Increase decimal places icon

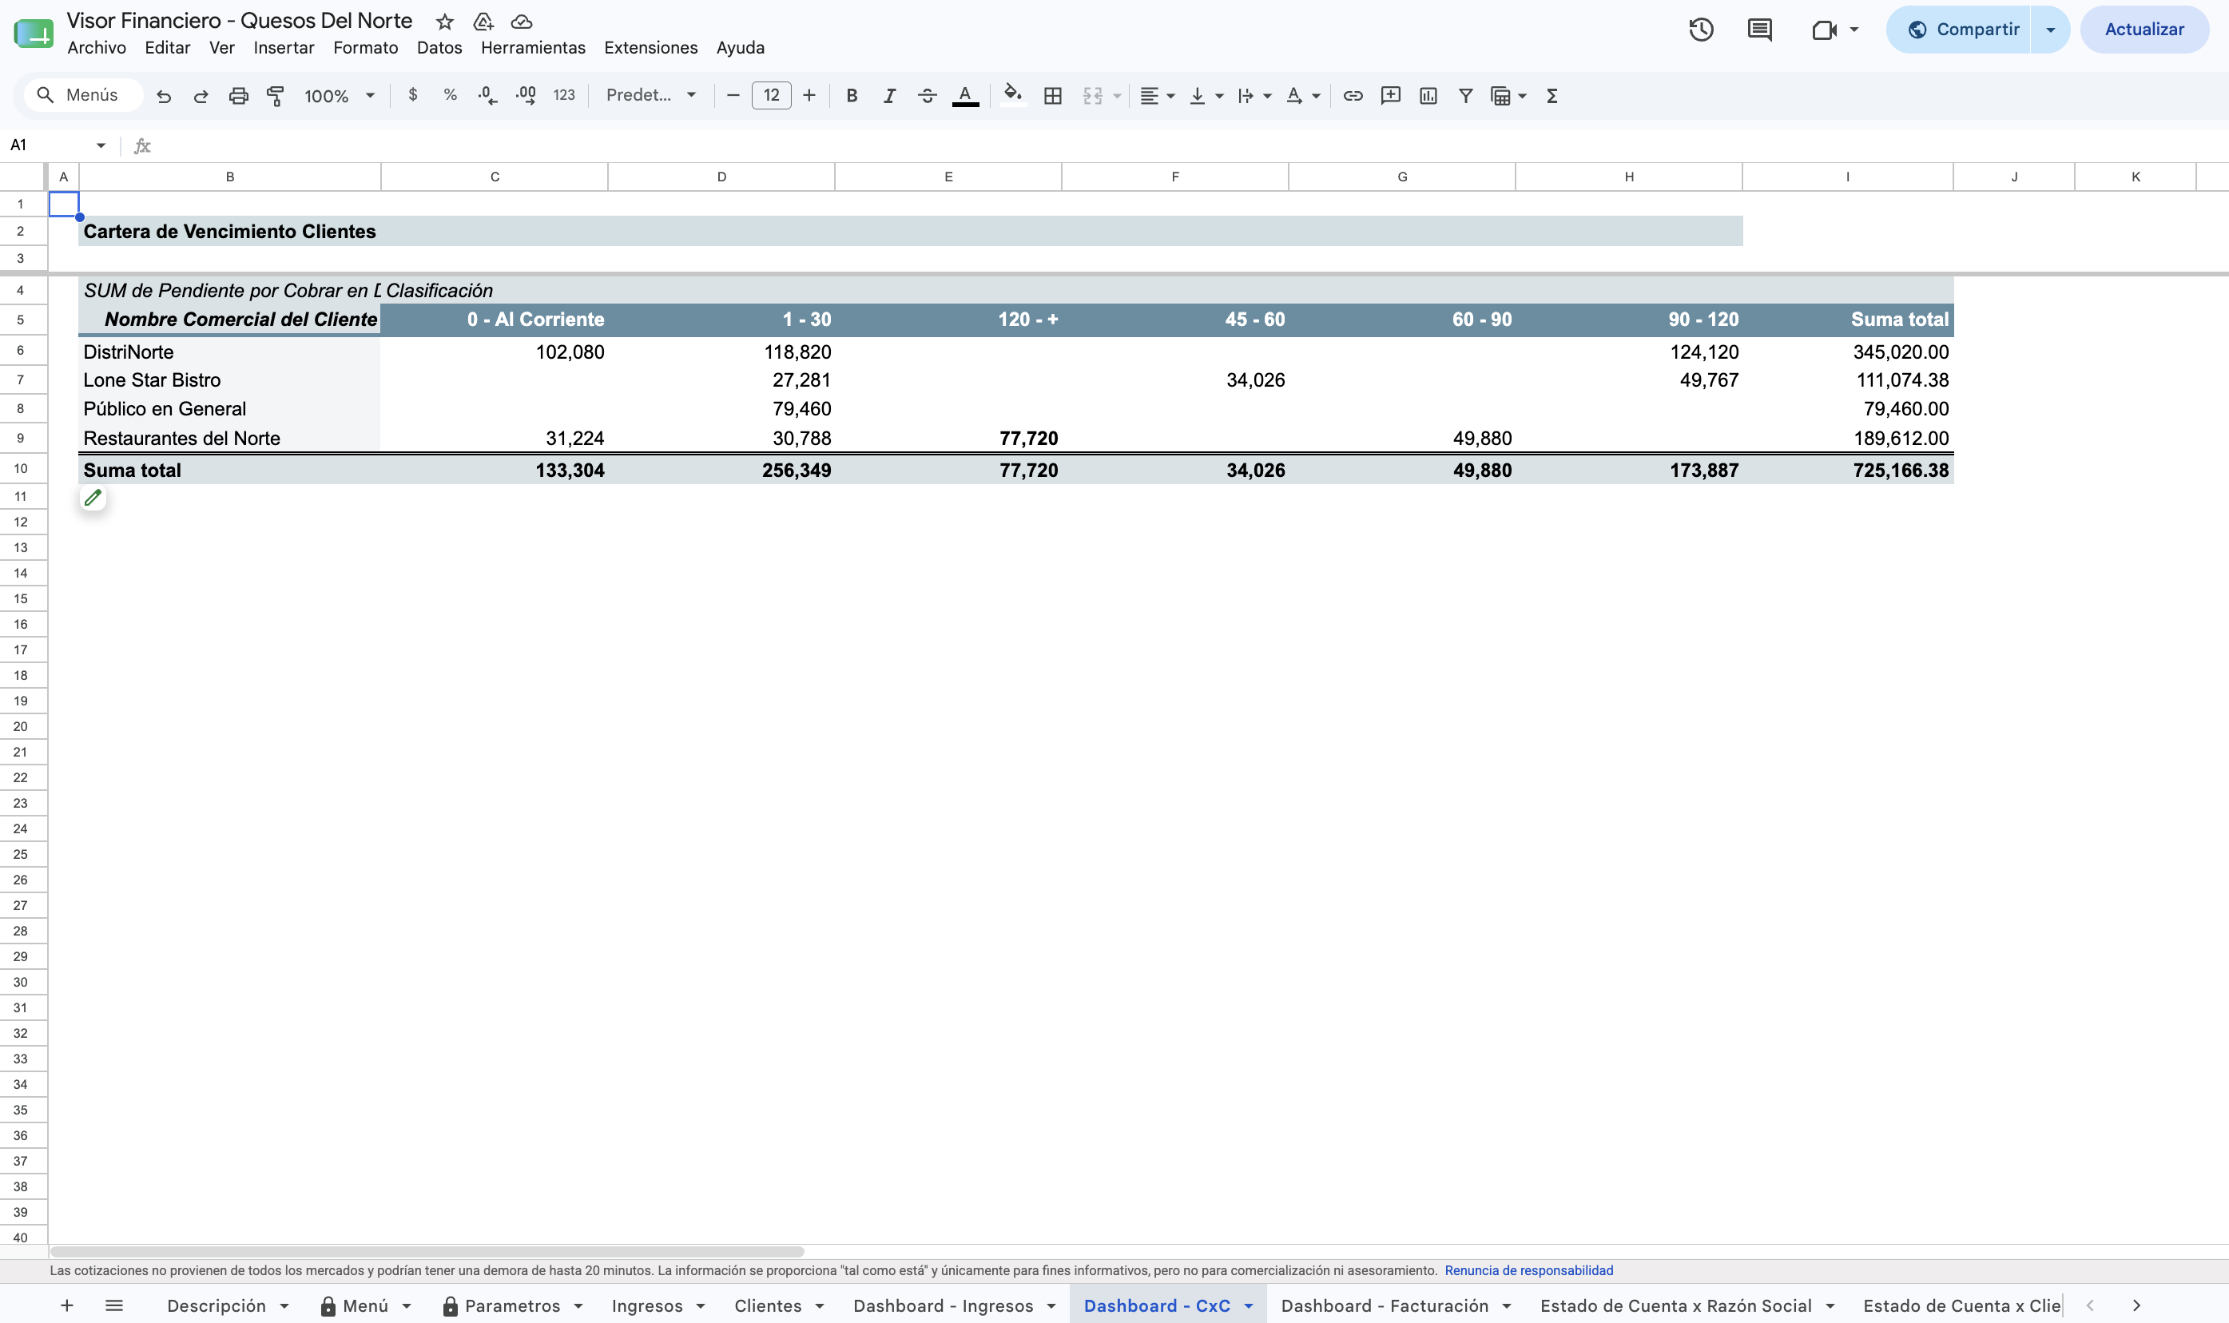[526, 95]
